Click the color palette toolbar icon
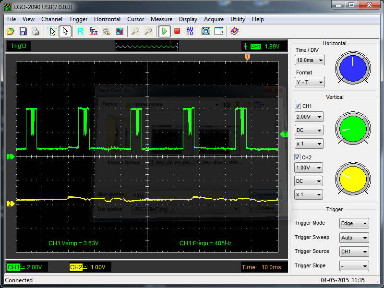The width and height of the screenshot is (384, 288). (107, 32)
